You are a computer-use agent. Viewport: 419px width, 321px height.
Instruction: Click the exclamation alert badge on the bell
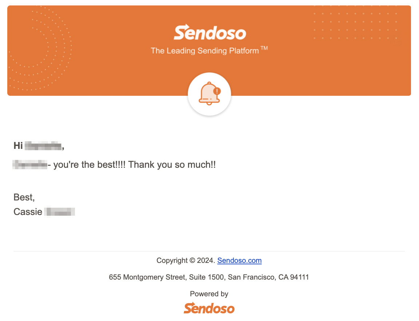pos(217,91)
